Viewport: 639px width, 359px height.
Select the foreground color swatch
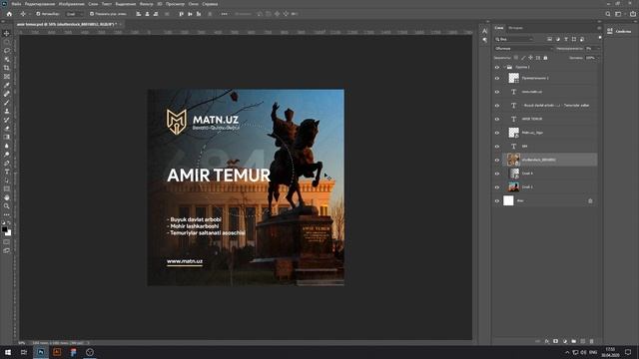[x=5, y=229]
